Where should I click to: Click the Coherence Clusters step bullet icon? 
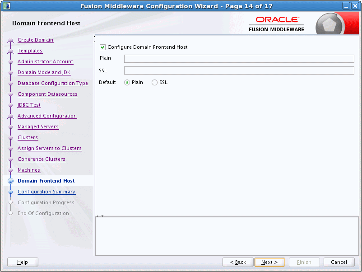[x=11, y=159]
